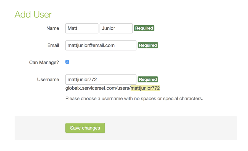Click the first name field containing Matt
Image resolution: width=248 pixels, height=151 pixels.
point(82,28)
